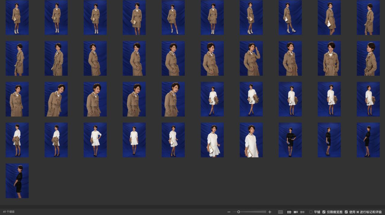Select first white dress thumbnail in third row
The height and width of the screenshot is (215, 385).
(212, 99)
